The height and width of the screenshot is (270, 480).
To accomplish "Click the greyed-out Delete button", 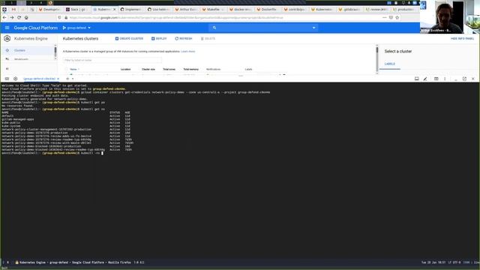I will click(x=208, y=38).
